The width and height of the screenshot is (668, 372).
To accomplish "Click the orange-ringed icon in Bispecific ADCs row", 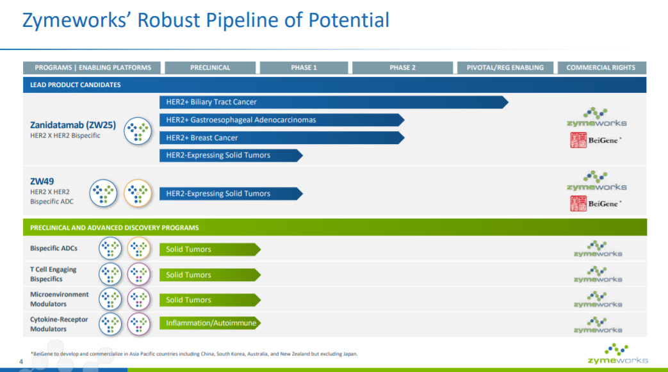I will (x=139, y=248).
